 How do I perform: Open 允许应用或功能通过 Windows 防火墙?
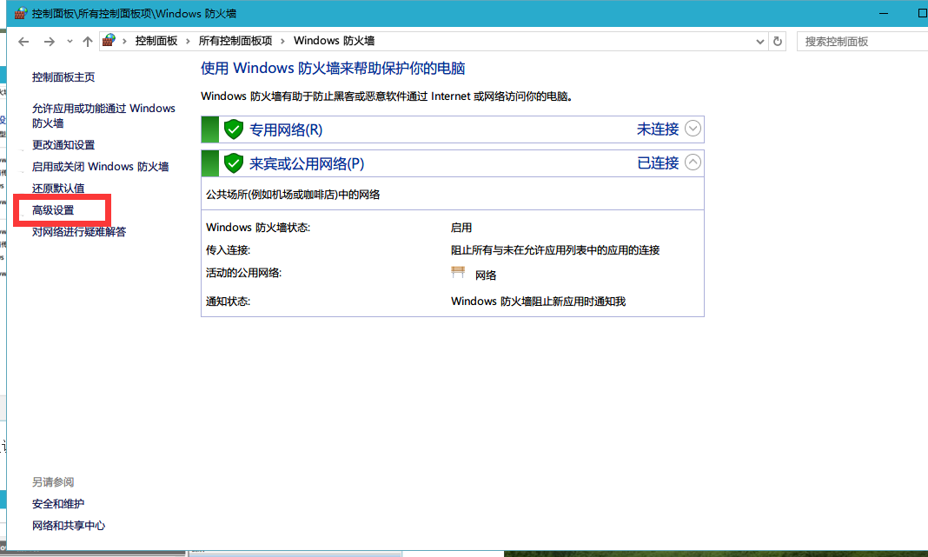tap(103, 116)
